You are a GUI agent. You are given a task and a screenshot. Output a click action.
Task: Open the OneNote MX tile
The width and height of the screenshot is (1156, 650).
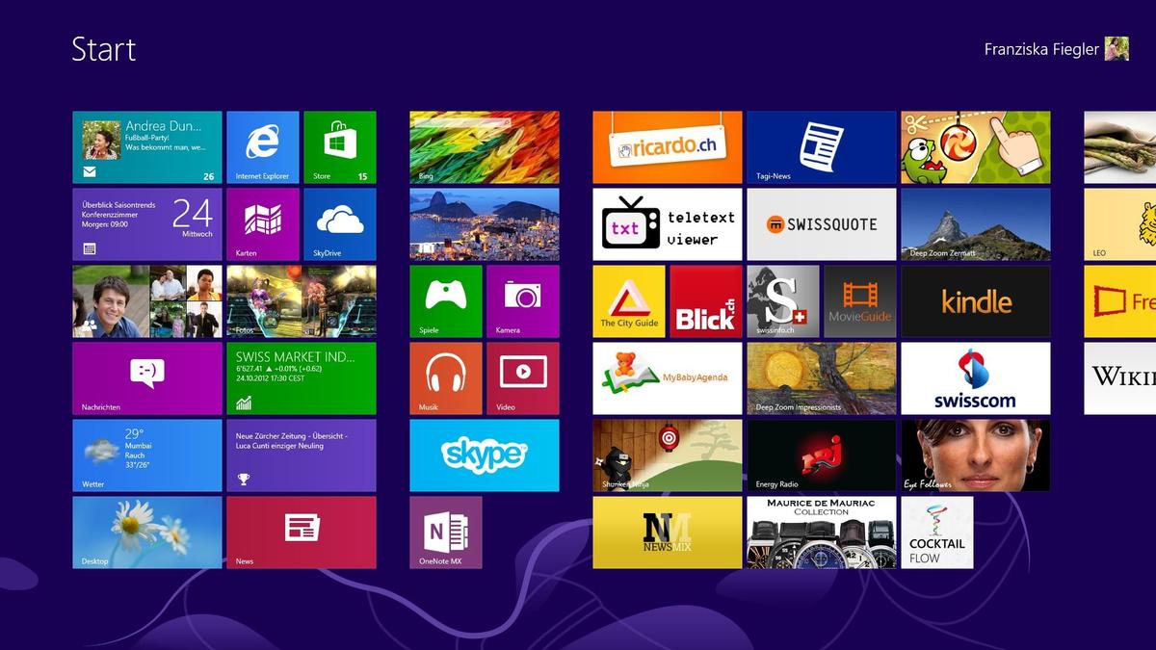tap(446, 533)
